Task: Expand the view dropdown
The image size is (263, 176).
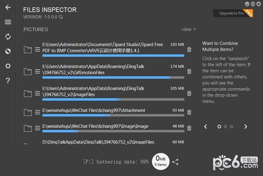Action: pos(188,29)
